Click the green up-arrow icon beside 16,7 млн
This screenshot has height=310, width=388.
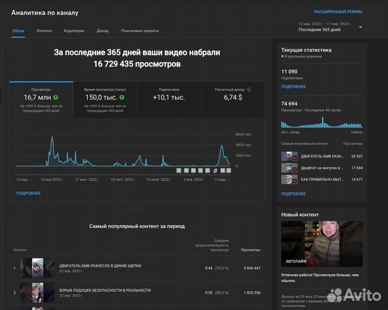tap(56, 98)
